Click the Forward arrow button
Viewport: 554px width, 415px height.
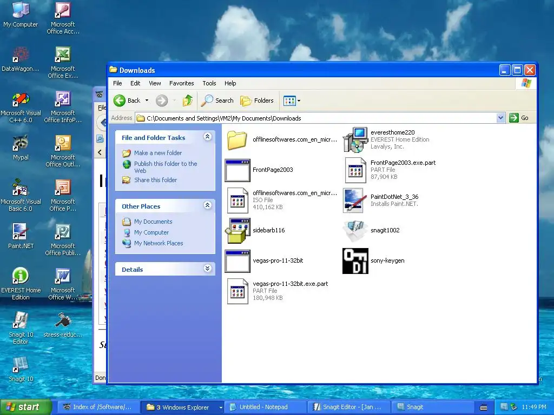click(162, 101)
